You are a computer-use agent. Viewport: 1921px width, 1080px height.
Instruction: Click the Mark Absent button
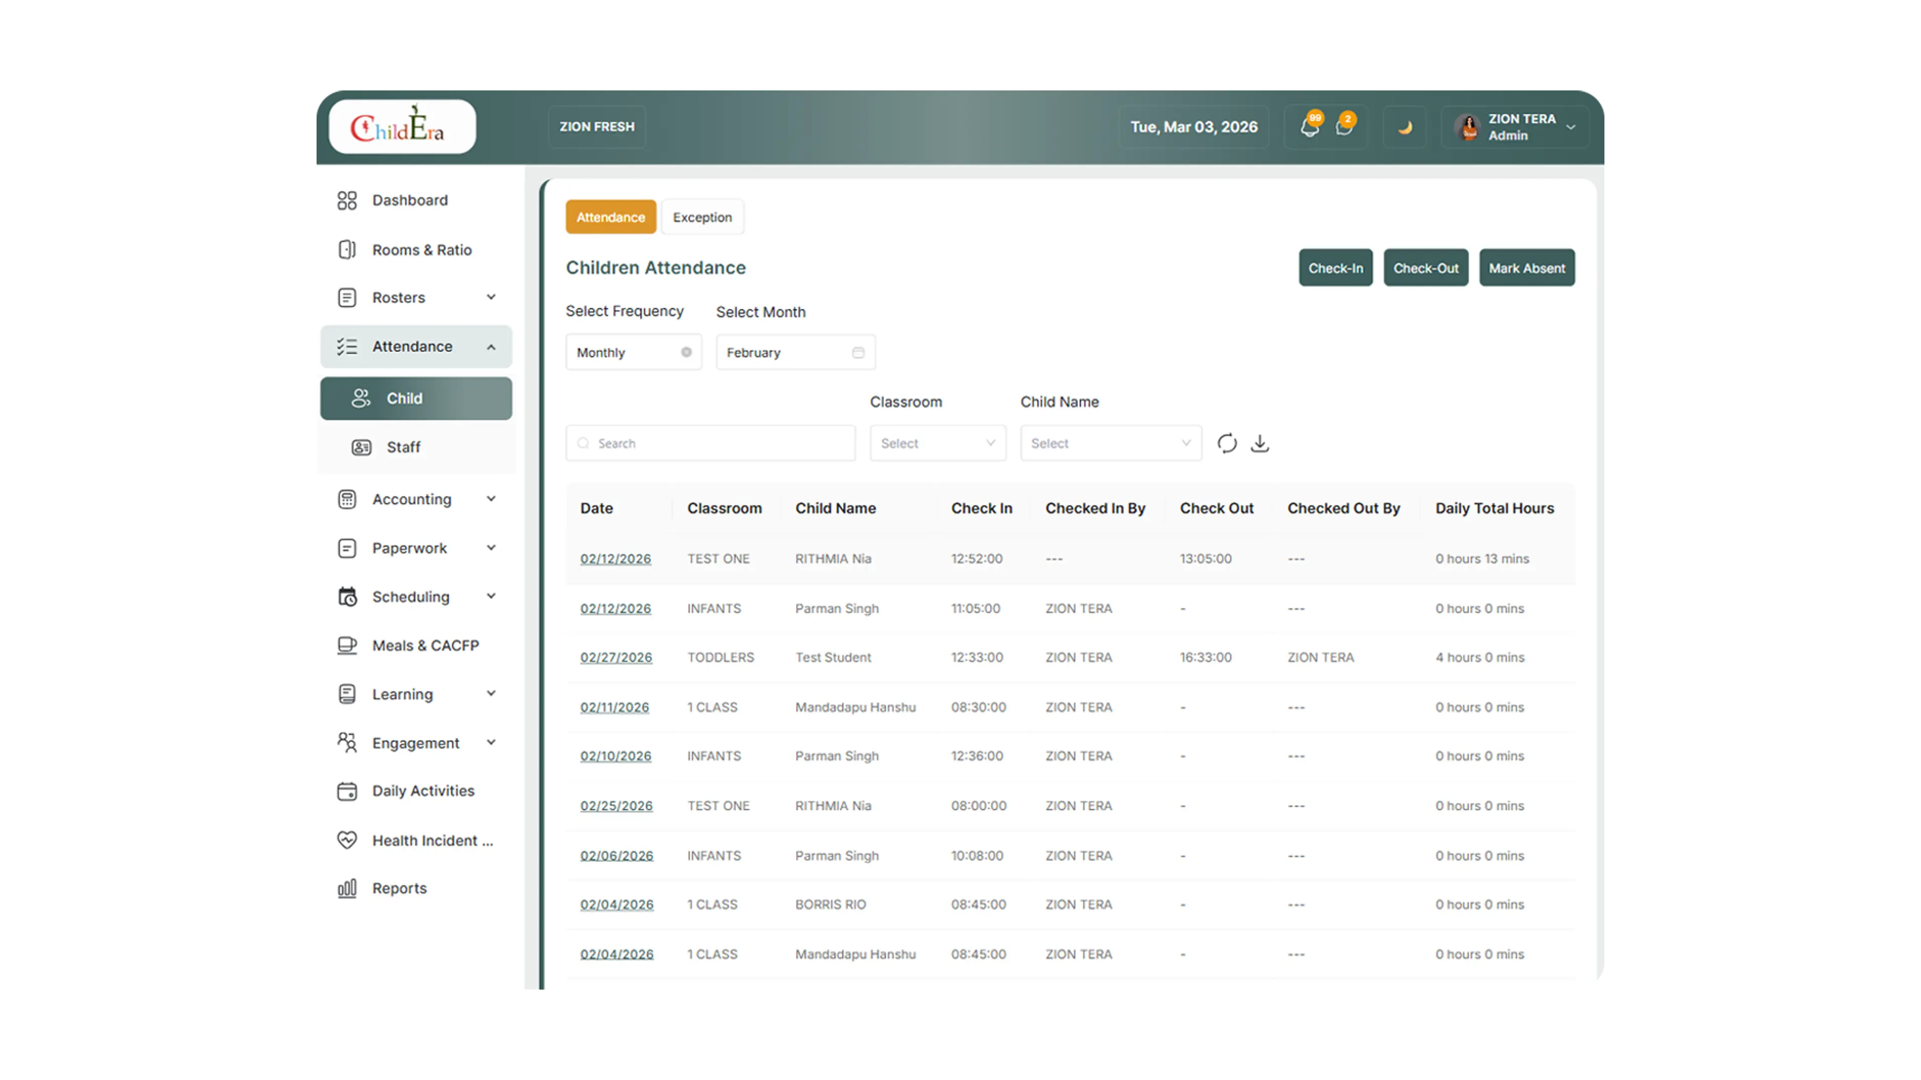(1527, 268)
